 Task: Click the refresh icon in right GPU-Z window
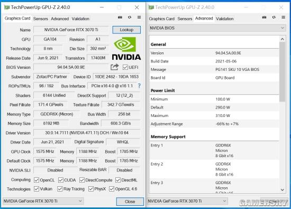click(x=274, y=17)
